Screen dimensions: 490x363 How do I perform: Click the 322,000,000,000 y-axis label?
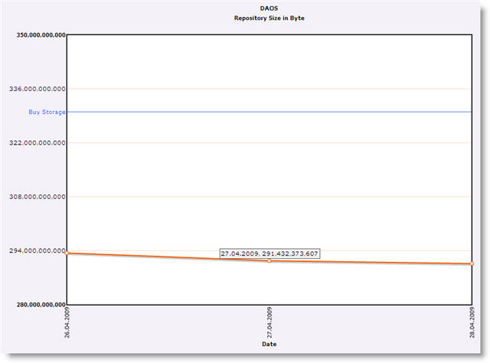tap(35, 142)
